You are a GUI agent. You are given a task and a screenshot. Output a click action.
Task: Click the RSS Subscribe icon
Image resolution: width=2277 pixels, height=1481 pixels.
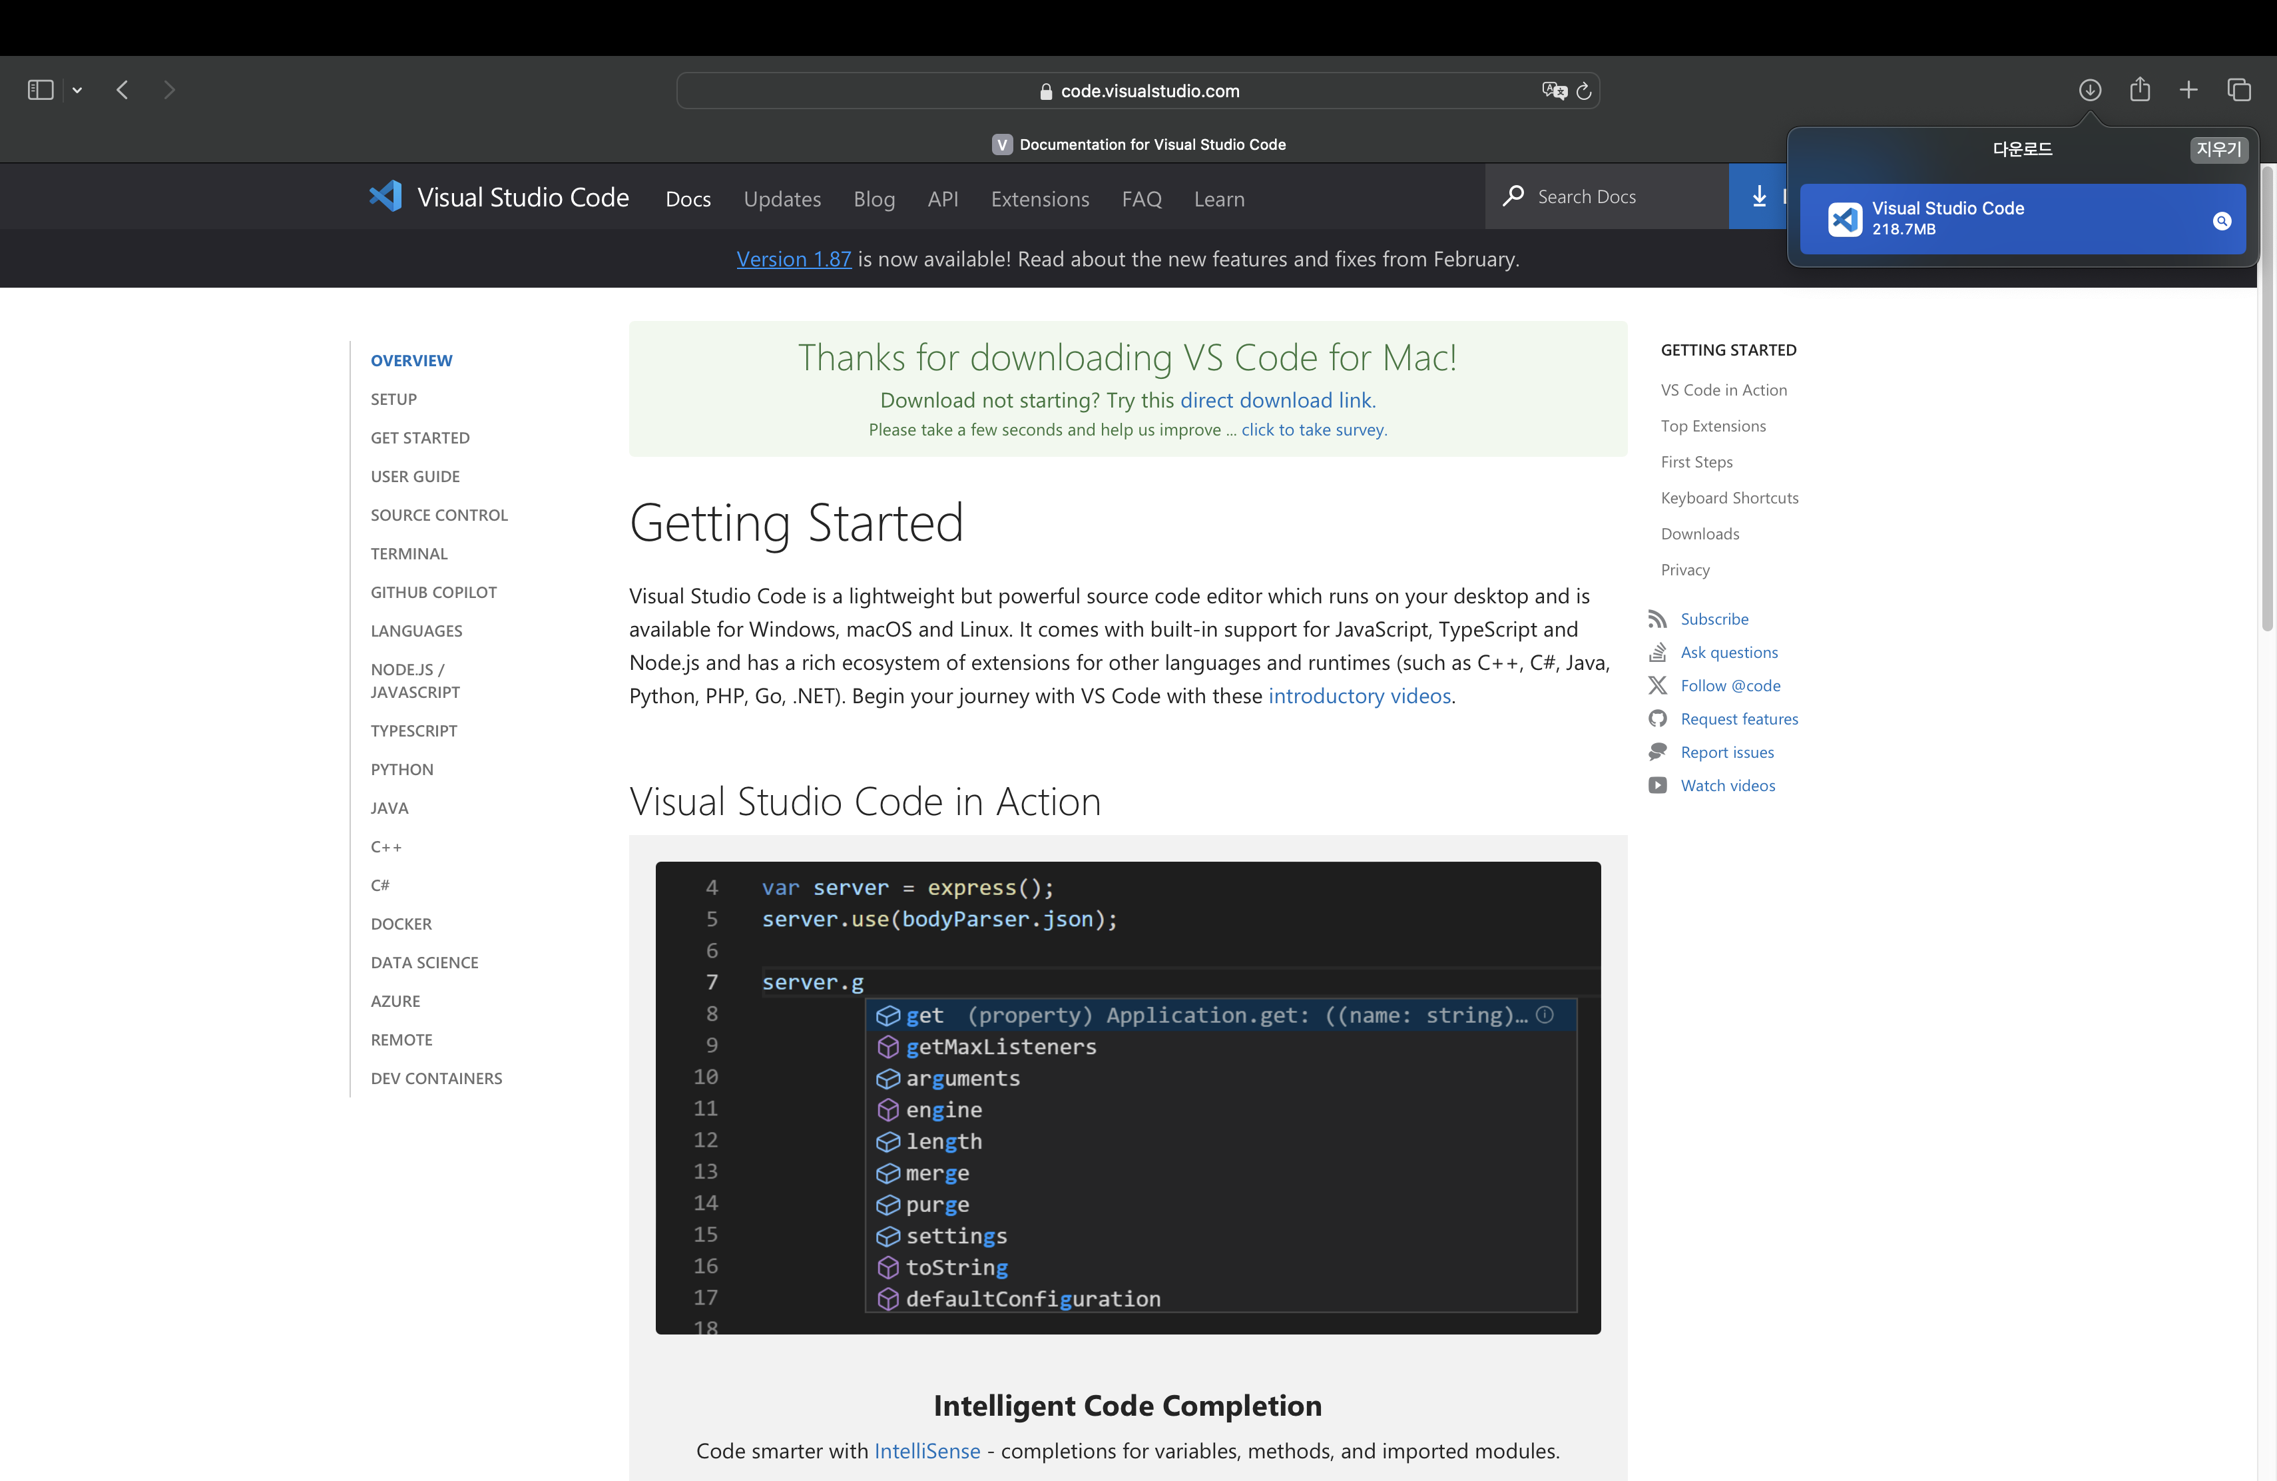click(1657, 619)
